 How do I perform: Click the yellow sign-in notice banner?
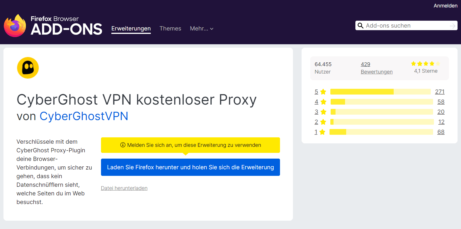coord(191,145)
